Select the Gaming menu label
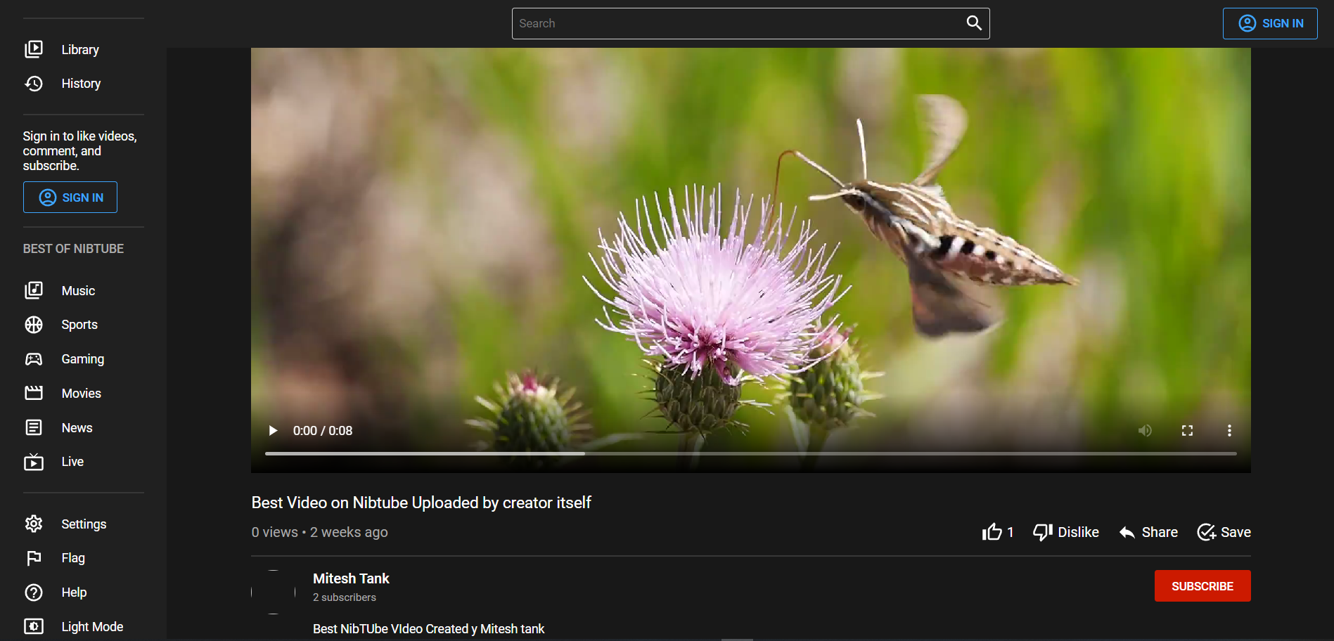Screen dimensions: 1334x641 click(x=82, y=359)
